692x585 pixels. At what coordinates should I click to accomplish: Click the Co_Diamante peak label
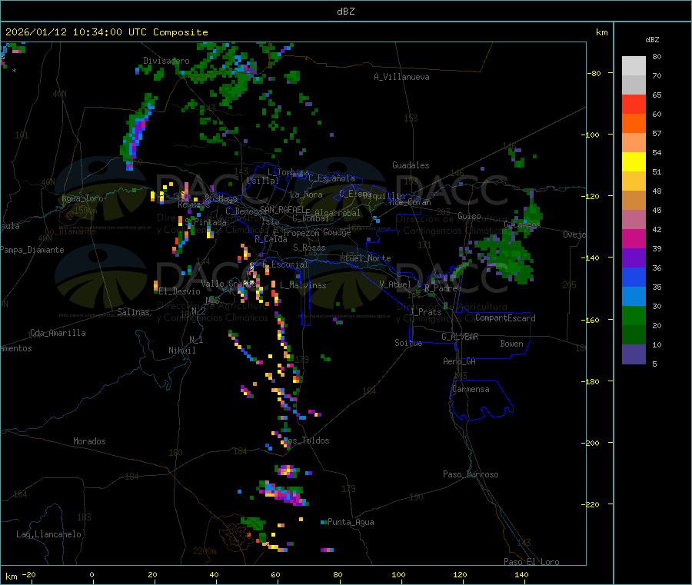point(70,231)
